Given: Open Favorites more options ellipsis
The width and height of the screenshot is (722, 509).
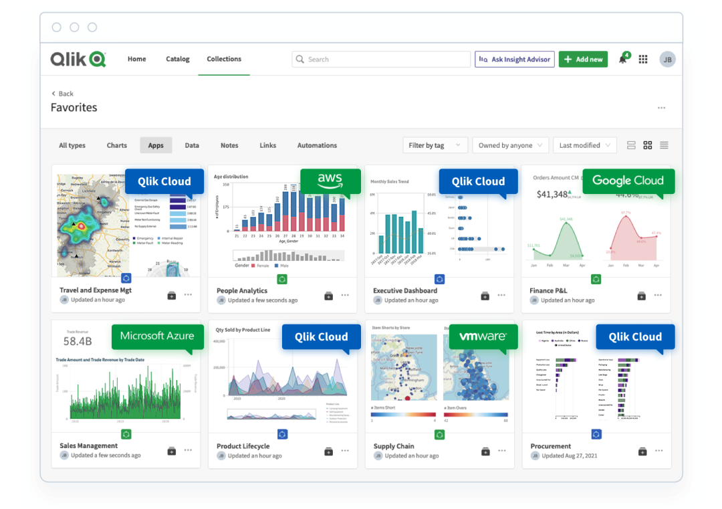Looking at the screenshot, I should [661, 108].
